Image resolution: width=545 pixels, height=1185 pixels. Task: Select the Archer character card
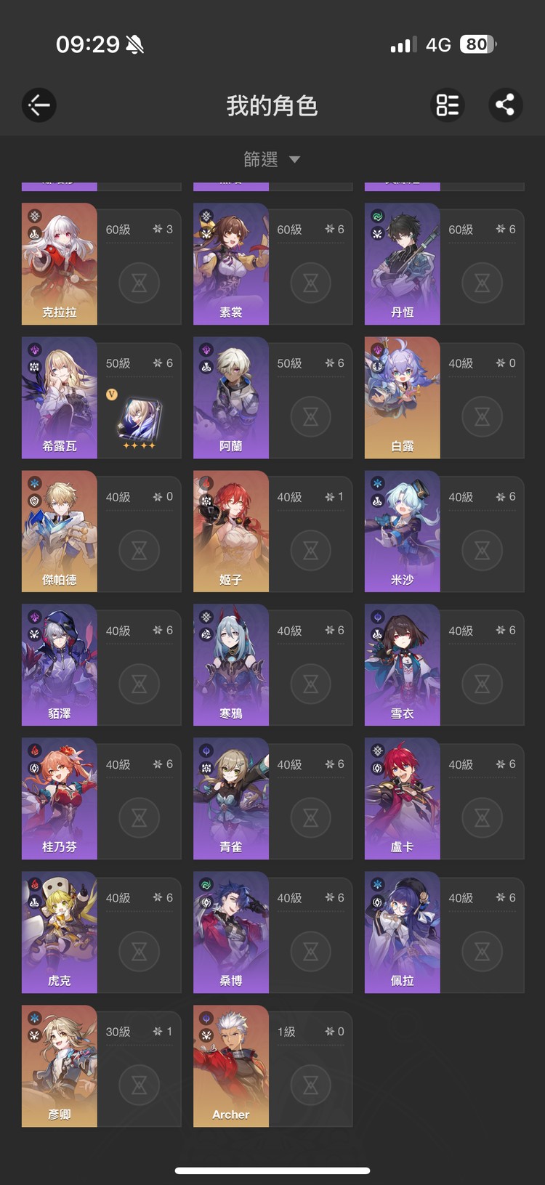coord(273,1066)
